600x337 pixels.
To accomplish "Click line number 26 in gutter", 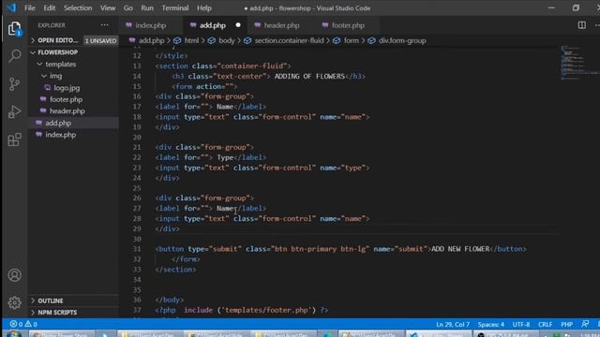I will (137, 198).
